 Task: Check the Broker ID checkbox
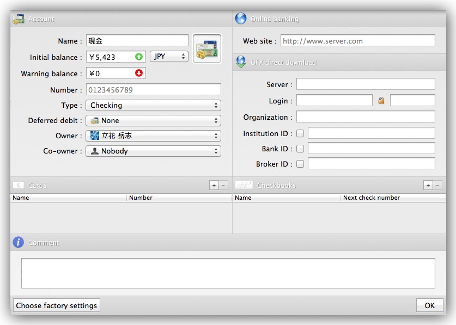pos(300,164)
